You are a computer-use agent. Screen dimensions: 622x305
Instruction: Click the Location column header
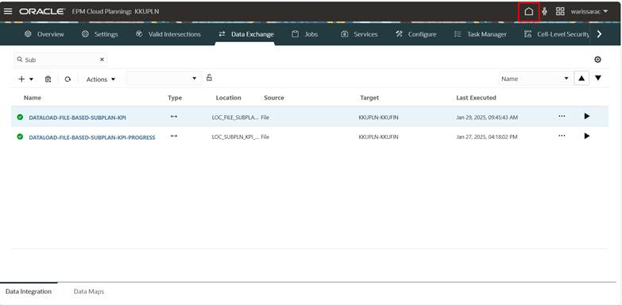tap(229, 98)
